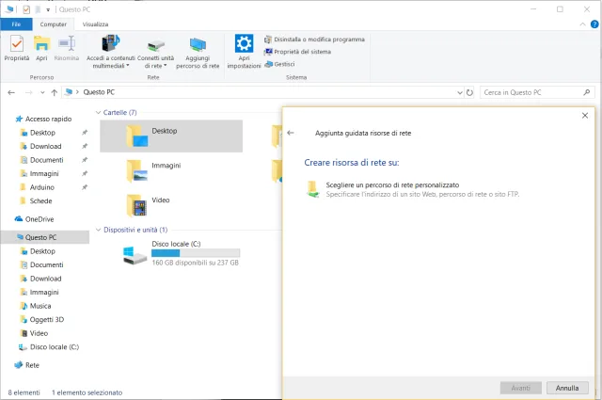Open Accedi a contenuti multimediali
The width and height of the screenshot is (602, 400).
coord(111,52)
